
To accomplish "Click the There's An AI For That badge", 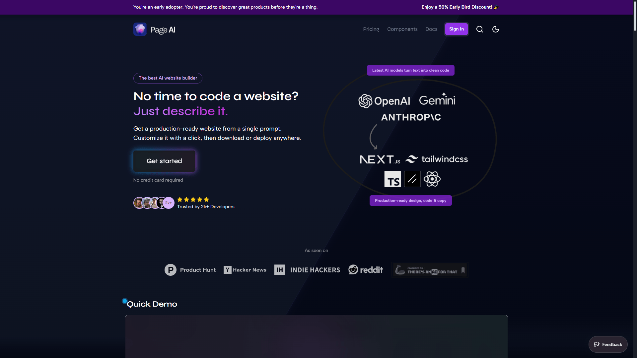I will pyautogui.click(x=430, y=270).
